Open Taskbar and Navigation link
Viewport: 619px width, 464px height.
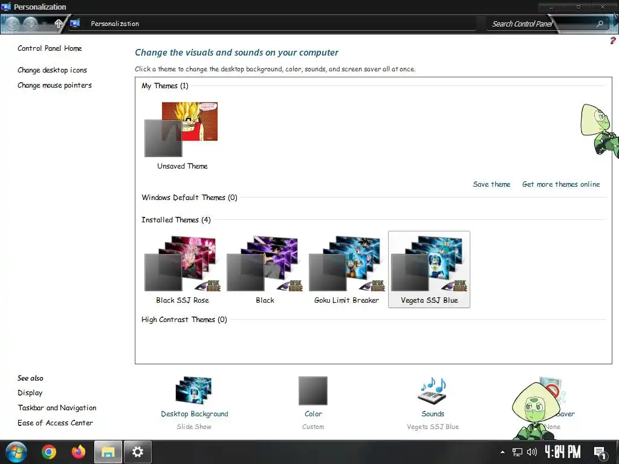[57, 408]
